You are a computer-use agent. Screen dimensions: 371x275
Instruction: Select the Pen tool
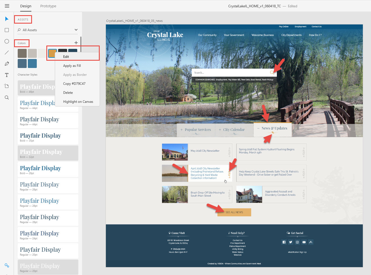[7, 64]
